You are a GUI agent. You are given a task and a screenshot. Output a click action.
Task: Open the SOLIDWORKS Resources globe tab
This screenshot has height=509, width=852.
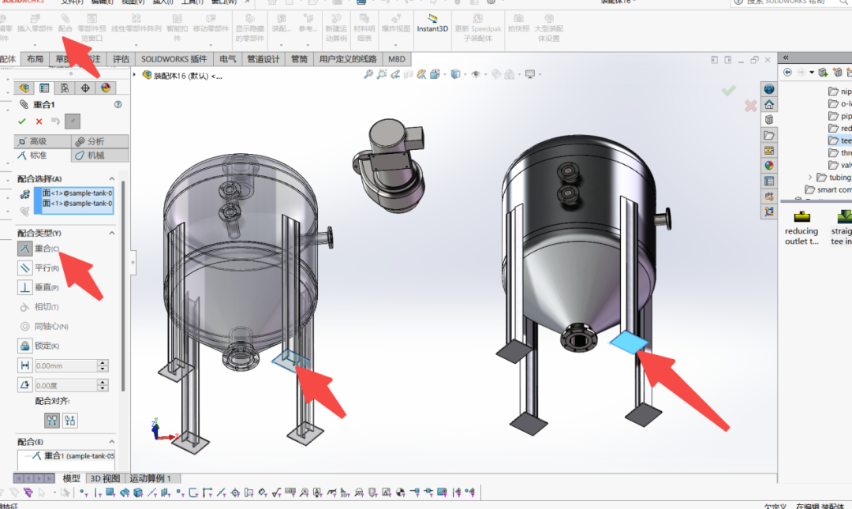pos(769,89)
